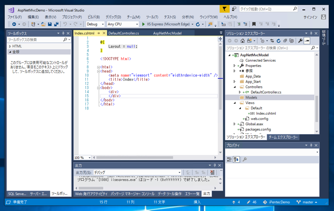Click the comment-out selected lines toolbar icon
The width and height of the screenshot is (334, 211).
[239, 24]
